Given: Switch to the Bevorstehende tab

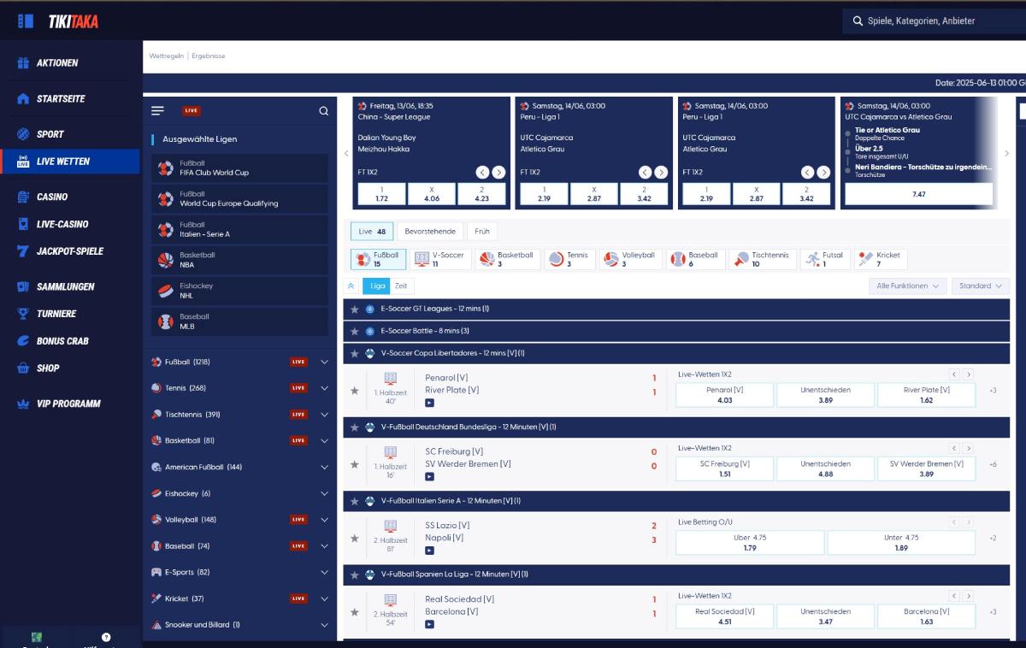Looking at the screenshot, I should 430,231.
